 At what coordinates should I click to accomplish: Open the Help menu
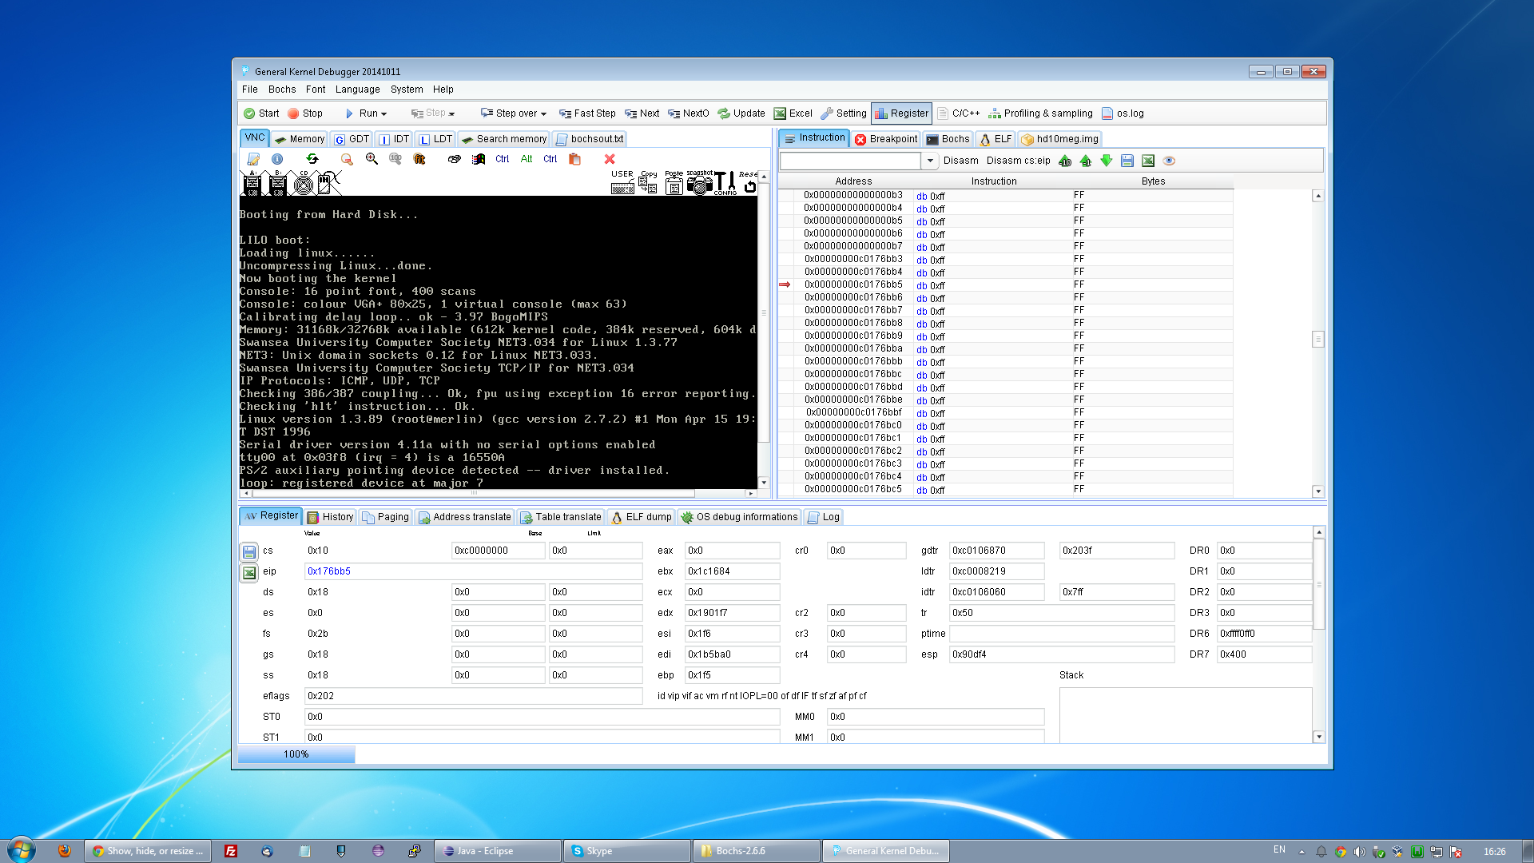coord(443,89)
